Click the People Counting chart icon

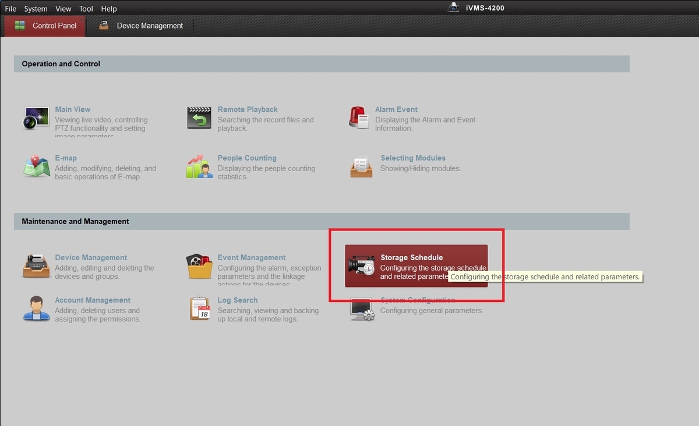199,166
